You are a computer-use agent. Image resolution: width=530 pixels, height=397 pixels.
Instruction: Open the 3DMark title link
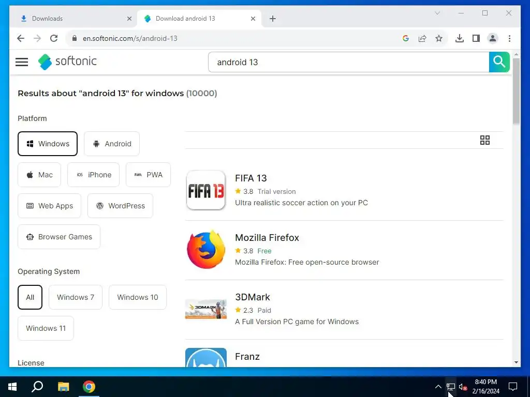(x=253, y=297)
